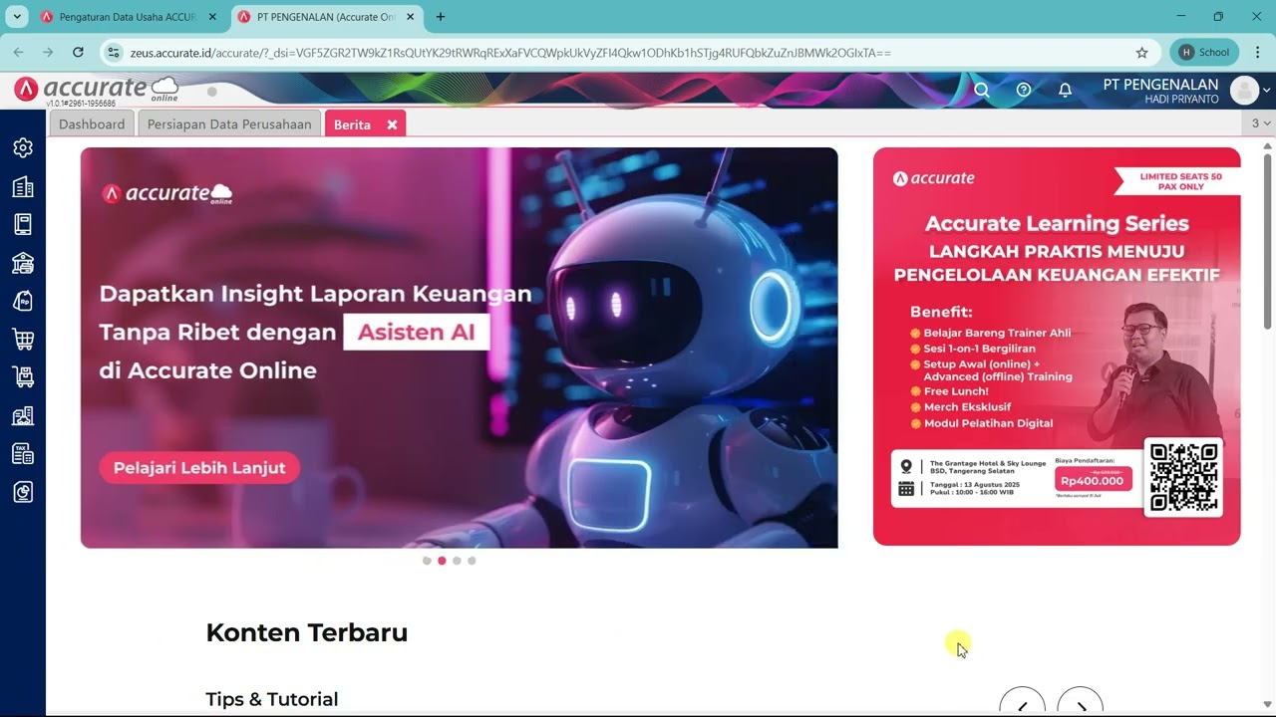Open the Fixed Assets module icon
The height and width of the screenshot is (717, 1276).
pyautogui.click(x=23, y=415)
